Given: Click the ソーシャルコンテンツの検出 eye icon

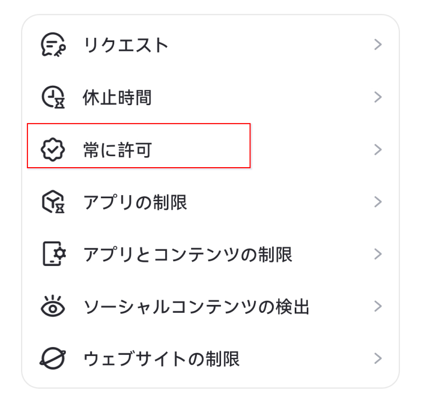Looking at the screenshot, I should [x=53, y=305].
